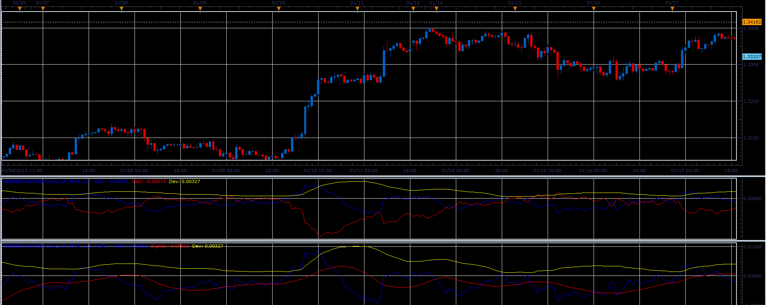Click the red Val2 value in BOBB1 panel
The image size is (766, 305).
point(148,181)
